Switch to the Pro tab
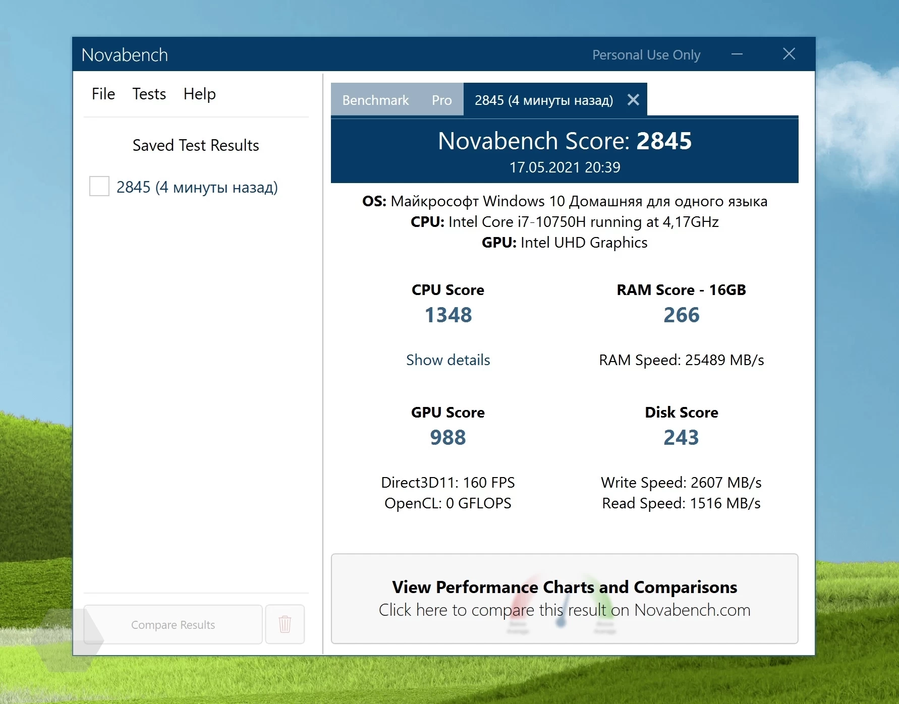Viewport: 899px width, 704px height. click(441, 100)
